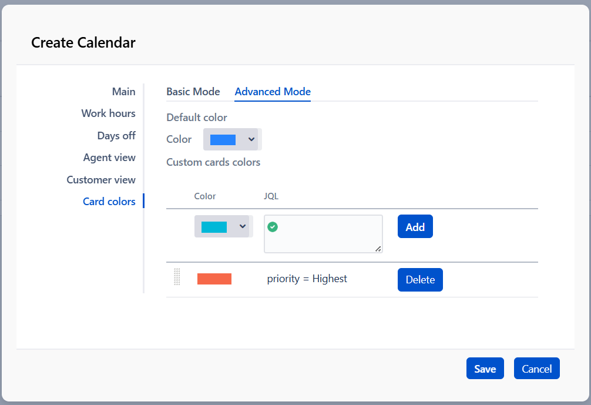This screenshot has width=591, height=405.
Task: Open the Work hours section
Action: tap(108, 113)
